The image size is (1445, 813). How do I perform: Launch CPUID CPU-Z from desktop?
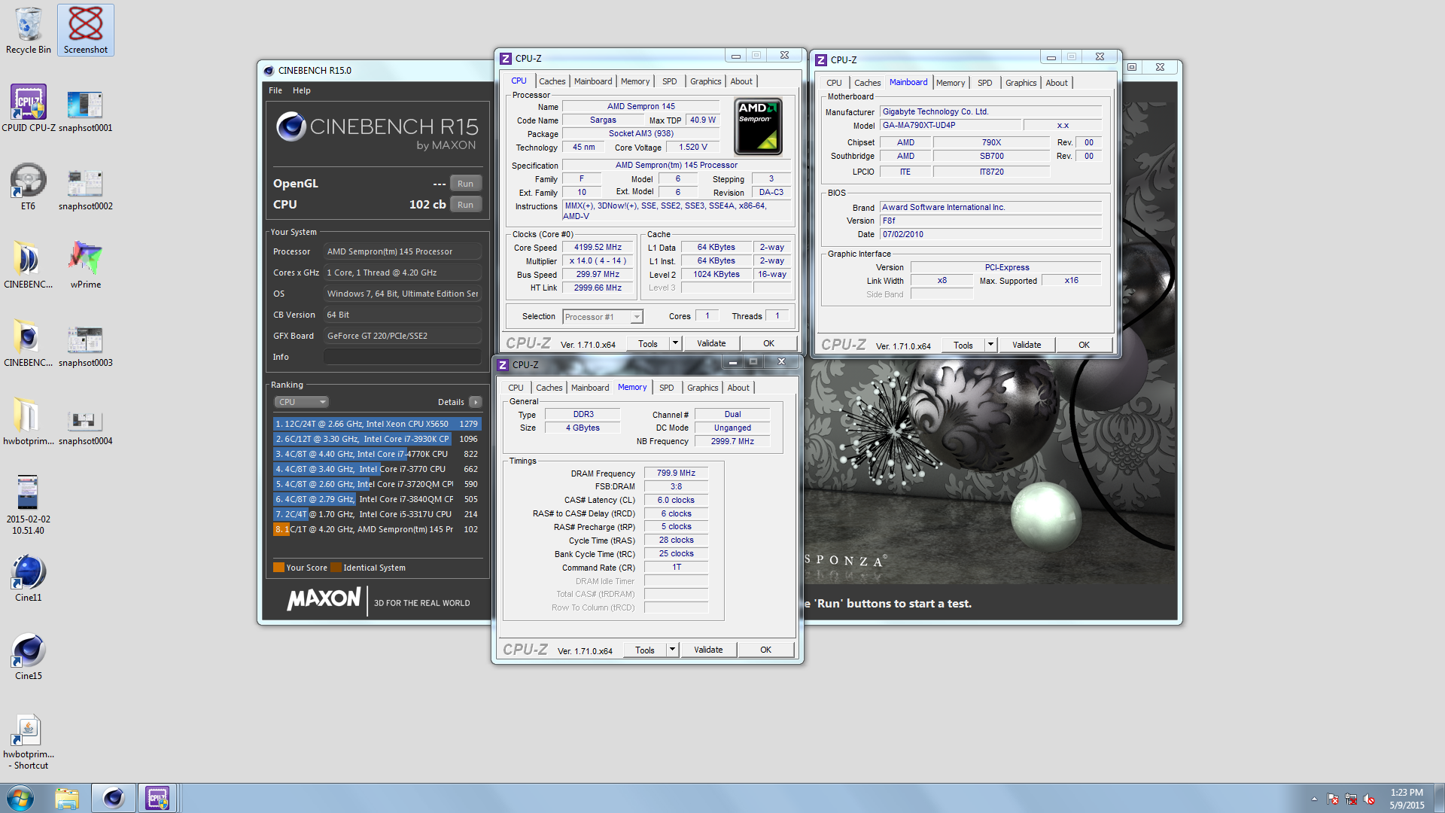pyautogui.click(x=29, y=108)
